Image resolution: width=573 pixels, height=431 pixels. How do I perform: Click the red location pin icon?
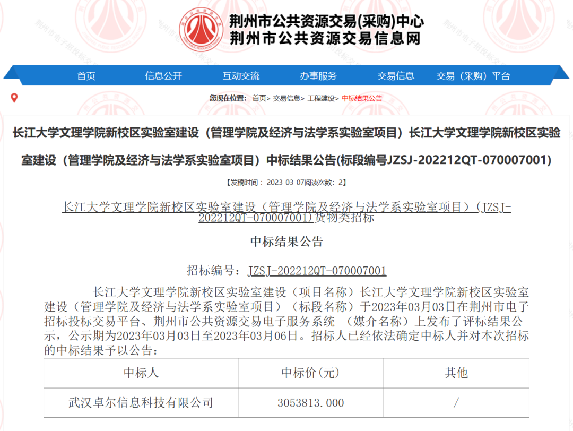click(x=14, y=98)
